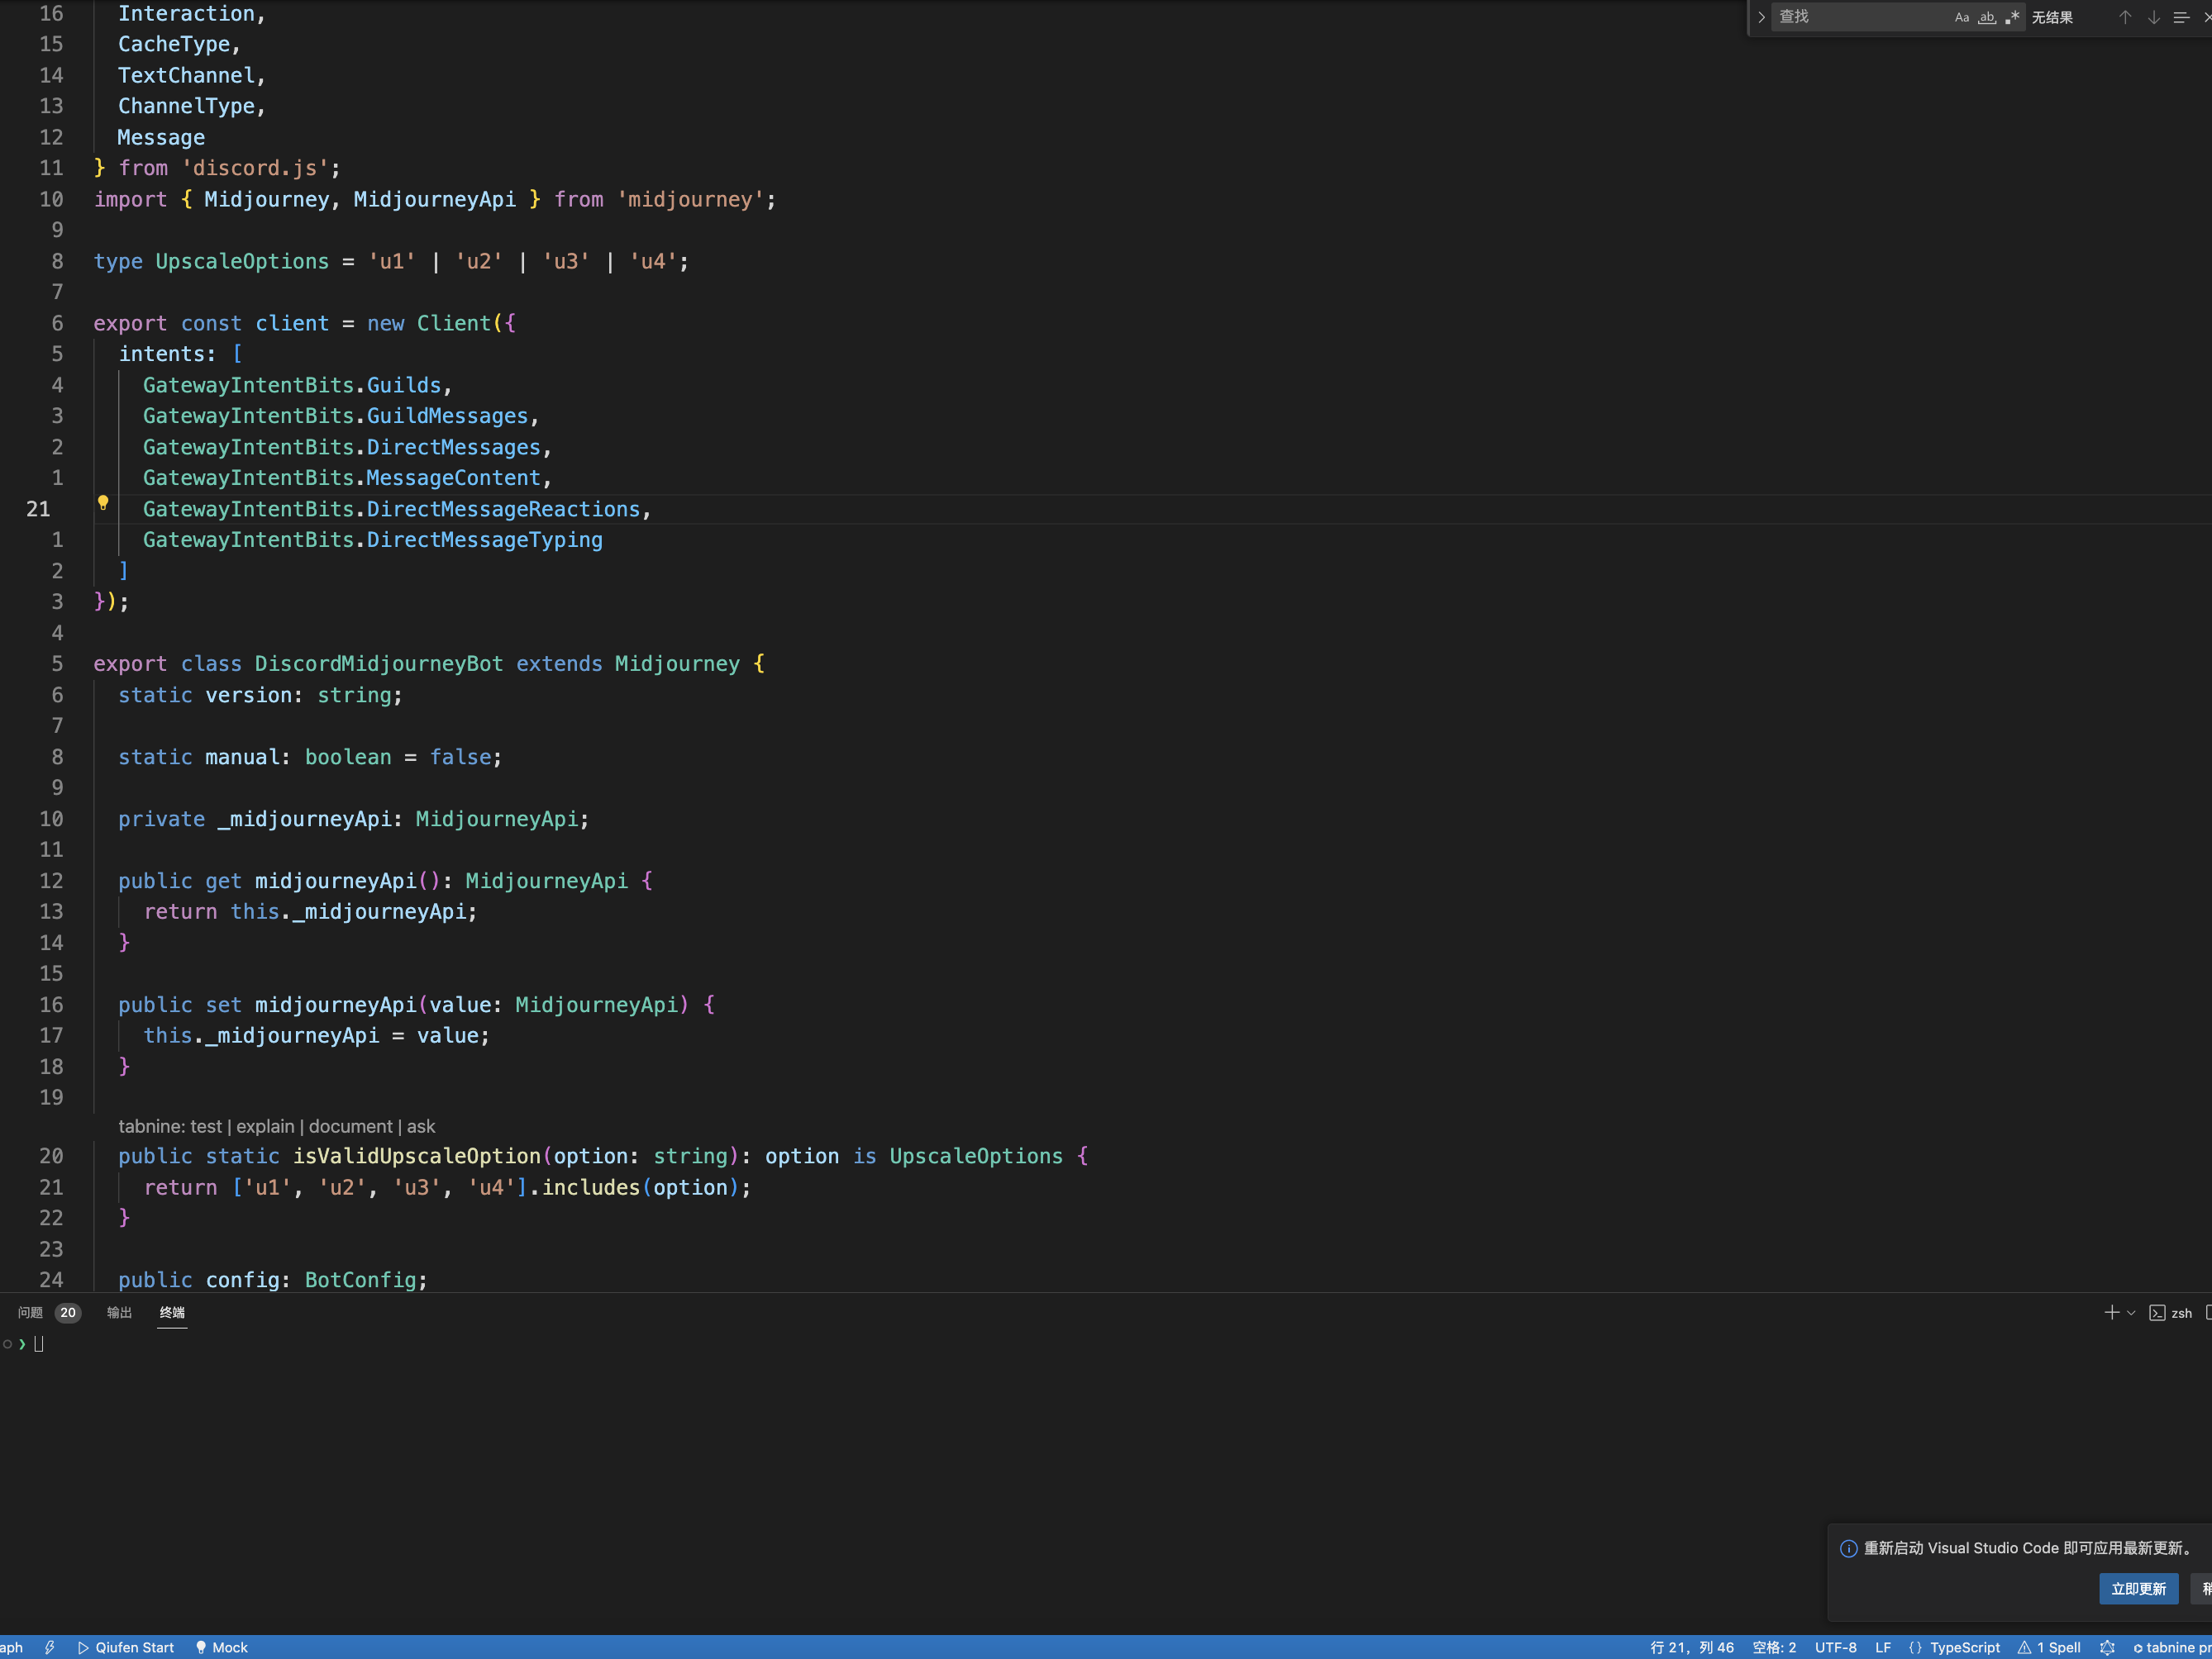Go to next find match arrow
This screenshot has width=2212, height=1659.
tap(2153, 17)
